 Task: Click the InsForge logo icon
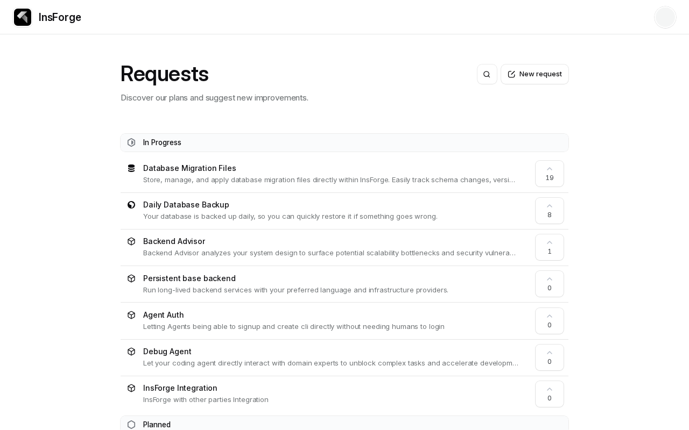click(23, 17)
